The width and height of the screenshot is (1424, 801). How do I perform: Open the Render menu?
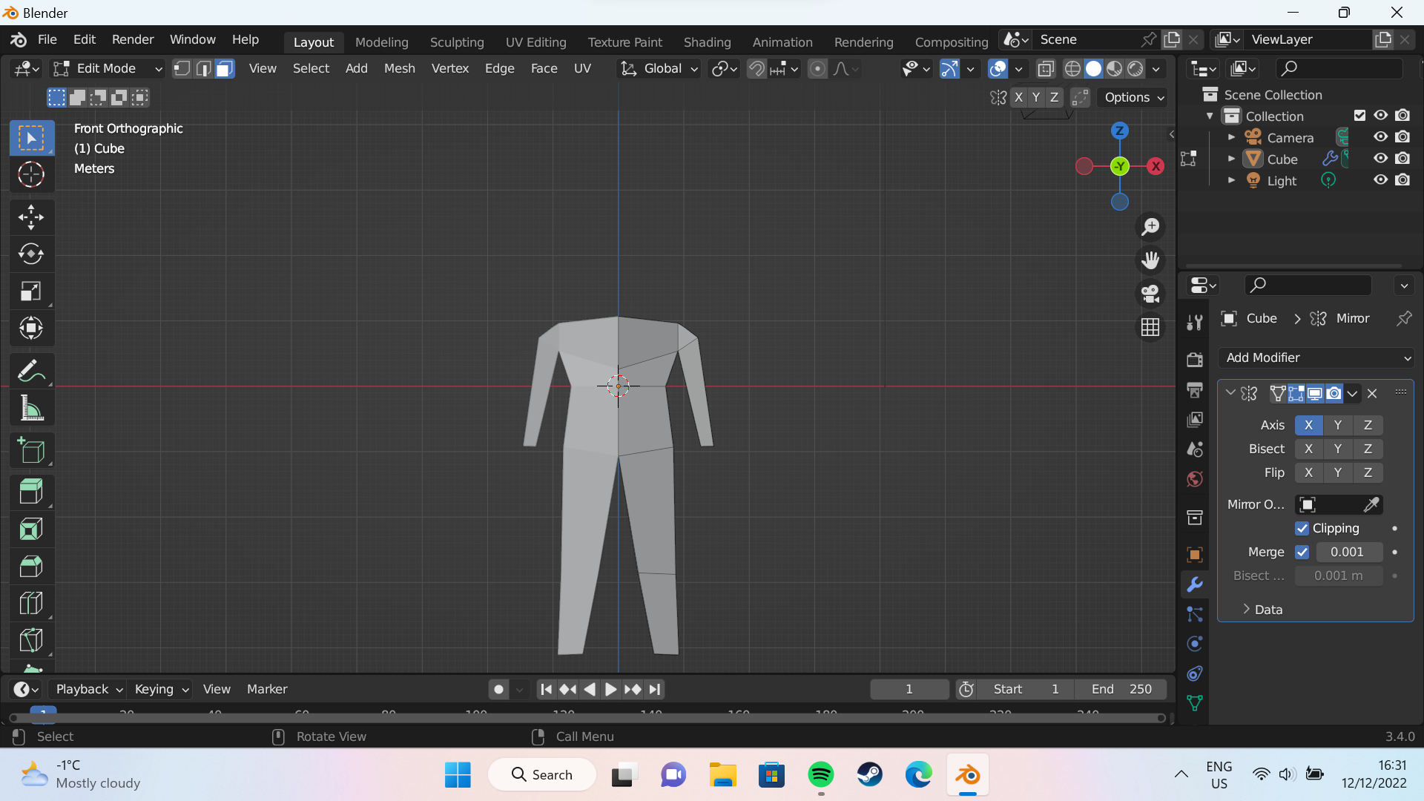pos(133,39)
